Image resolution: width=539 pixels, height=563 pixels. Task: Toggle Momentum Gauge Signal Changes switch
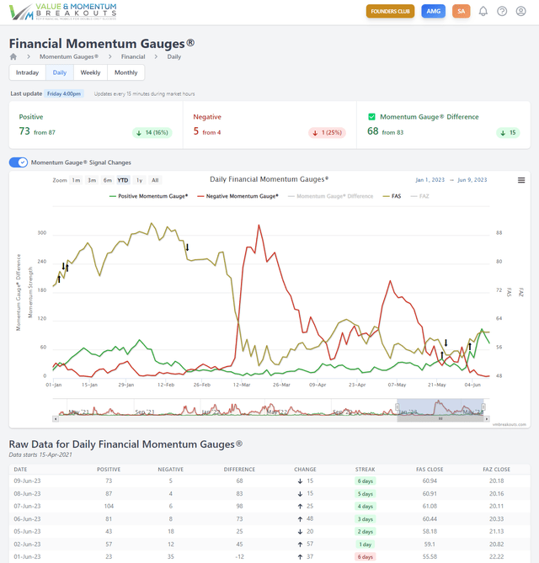tap(18, 162)
